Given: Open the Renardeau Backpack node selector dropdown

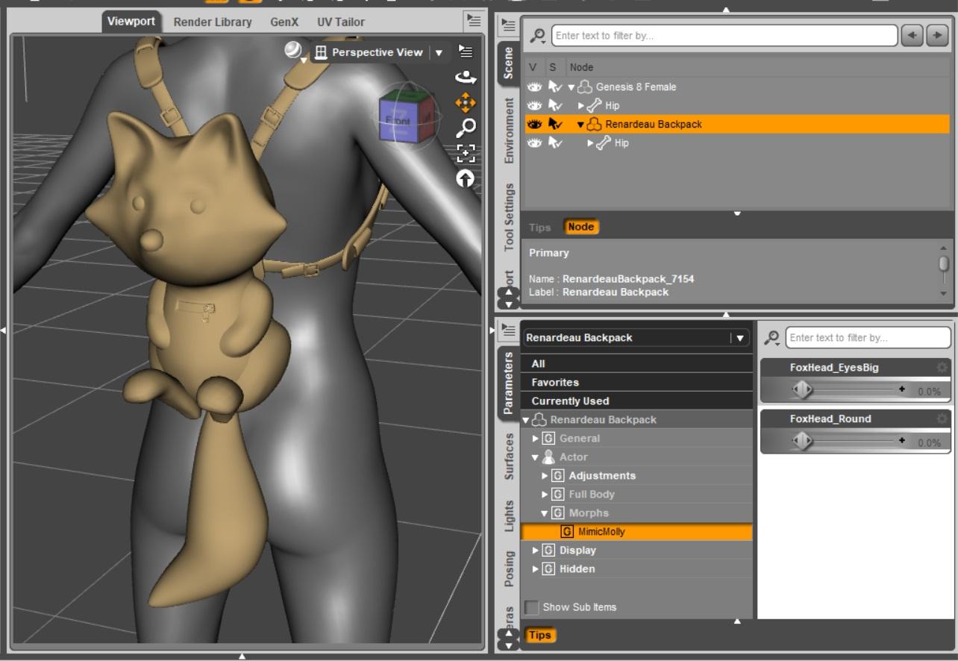Looking at the screenshot, I should click(740, 338).
